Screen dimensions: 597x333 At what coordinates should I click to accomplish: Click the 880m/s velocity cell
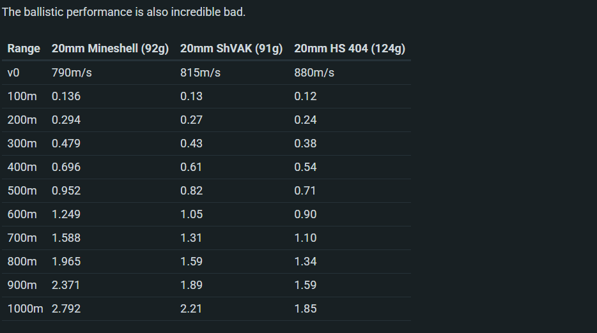coord(314,73)
